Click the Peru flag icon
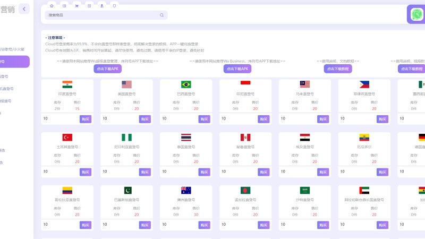 pos(245,138)
